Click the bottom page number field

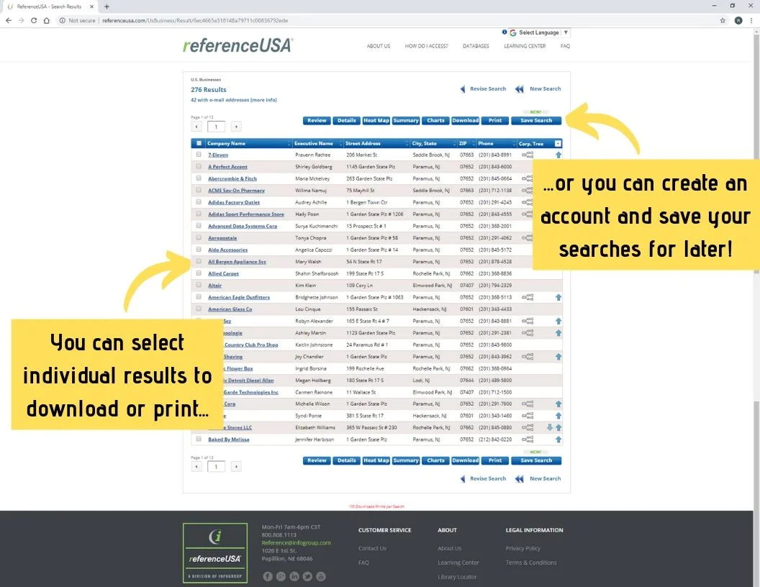[x=216, y=467]
